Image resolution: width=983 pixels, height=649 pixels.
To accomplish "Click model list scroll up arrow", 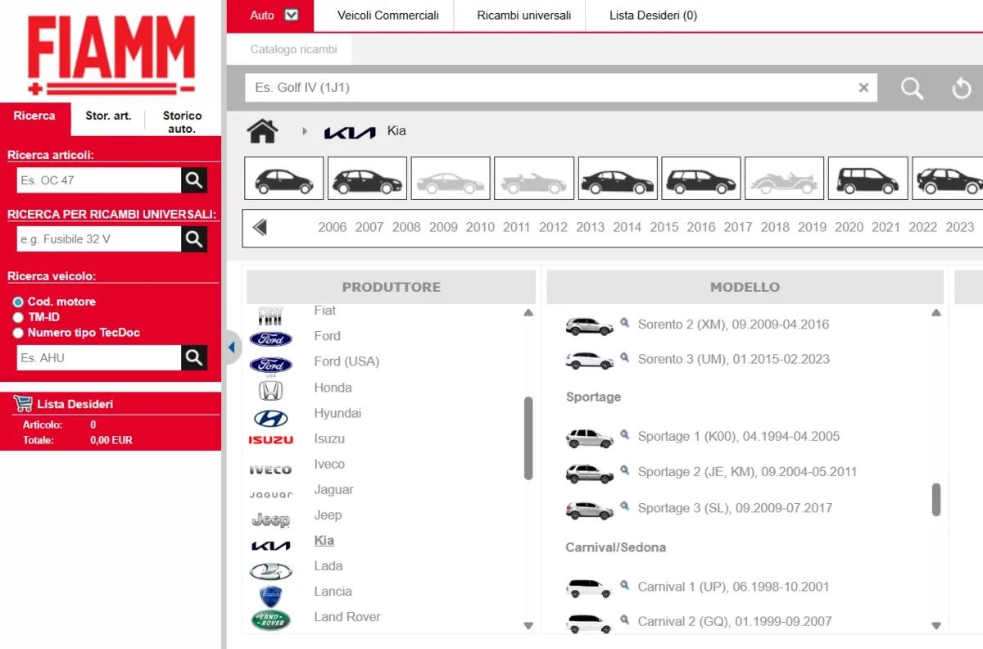I will pos(936,313).
